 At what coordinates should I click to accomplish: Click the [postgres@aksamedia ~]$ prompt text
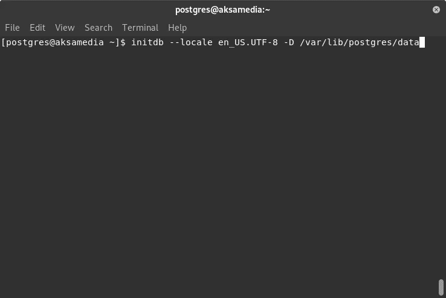coord(63,43)
